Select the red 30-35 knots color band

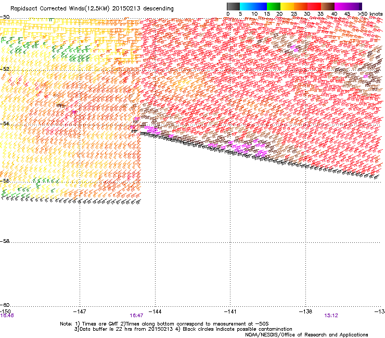[x=314, y=6]
